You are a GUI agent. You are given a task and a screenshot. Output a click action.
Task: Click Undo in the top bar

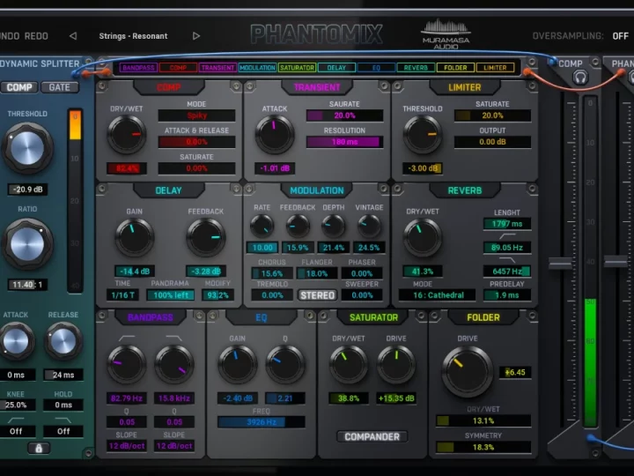(9, 36)
